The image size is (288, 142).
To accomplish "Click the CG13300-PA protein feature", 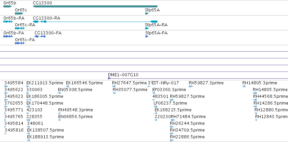I will pos(40,36).
